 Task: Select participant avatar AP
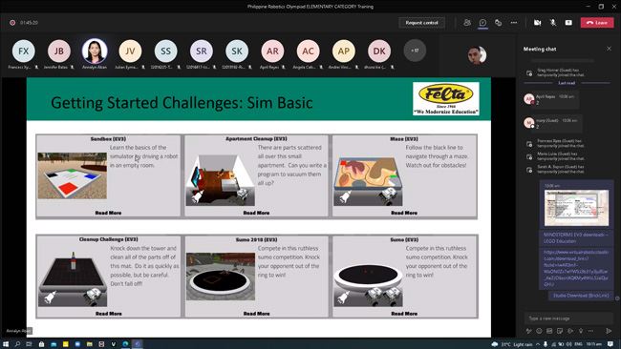pos(344,51)
